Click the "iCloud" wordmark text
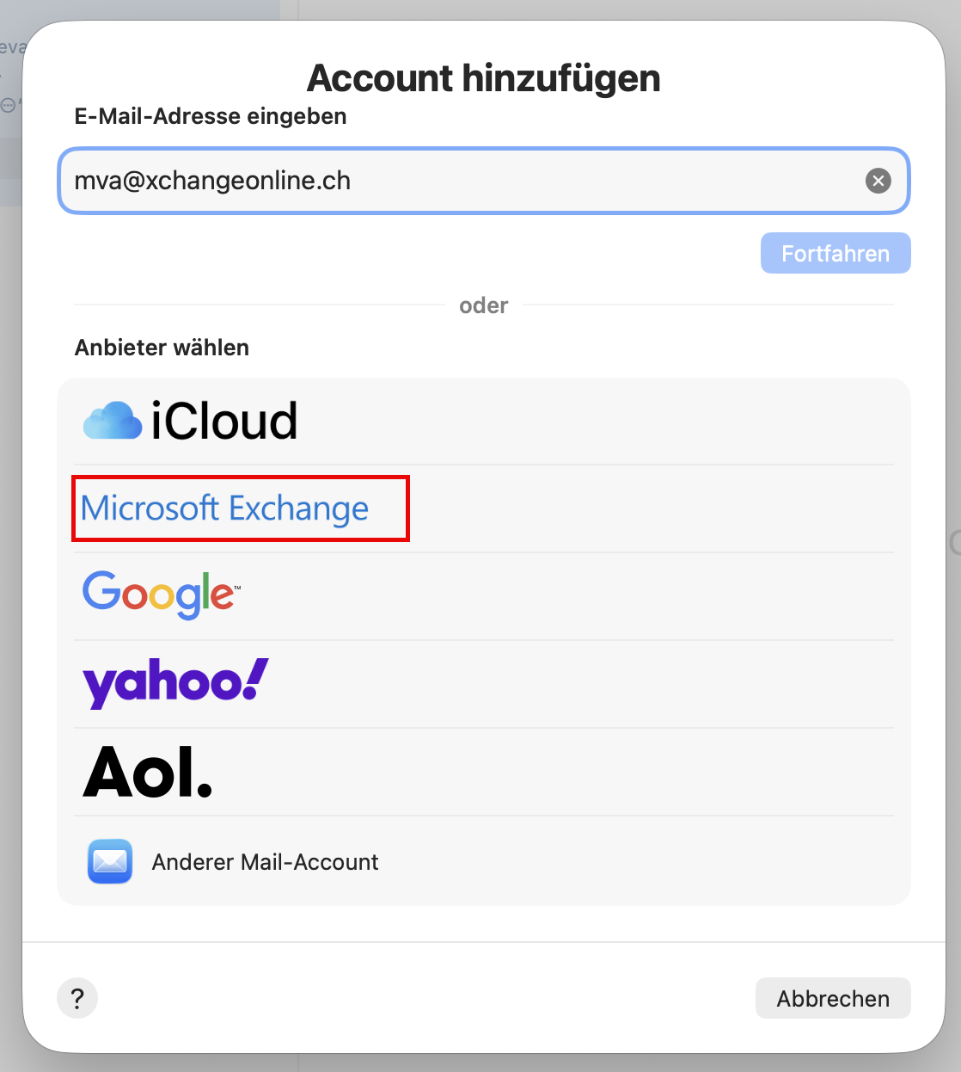 click(x=224, y=421)
